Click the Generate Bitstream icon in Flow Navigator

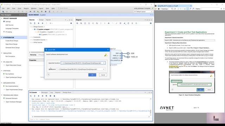coord(4,98)
